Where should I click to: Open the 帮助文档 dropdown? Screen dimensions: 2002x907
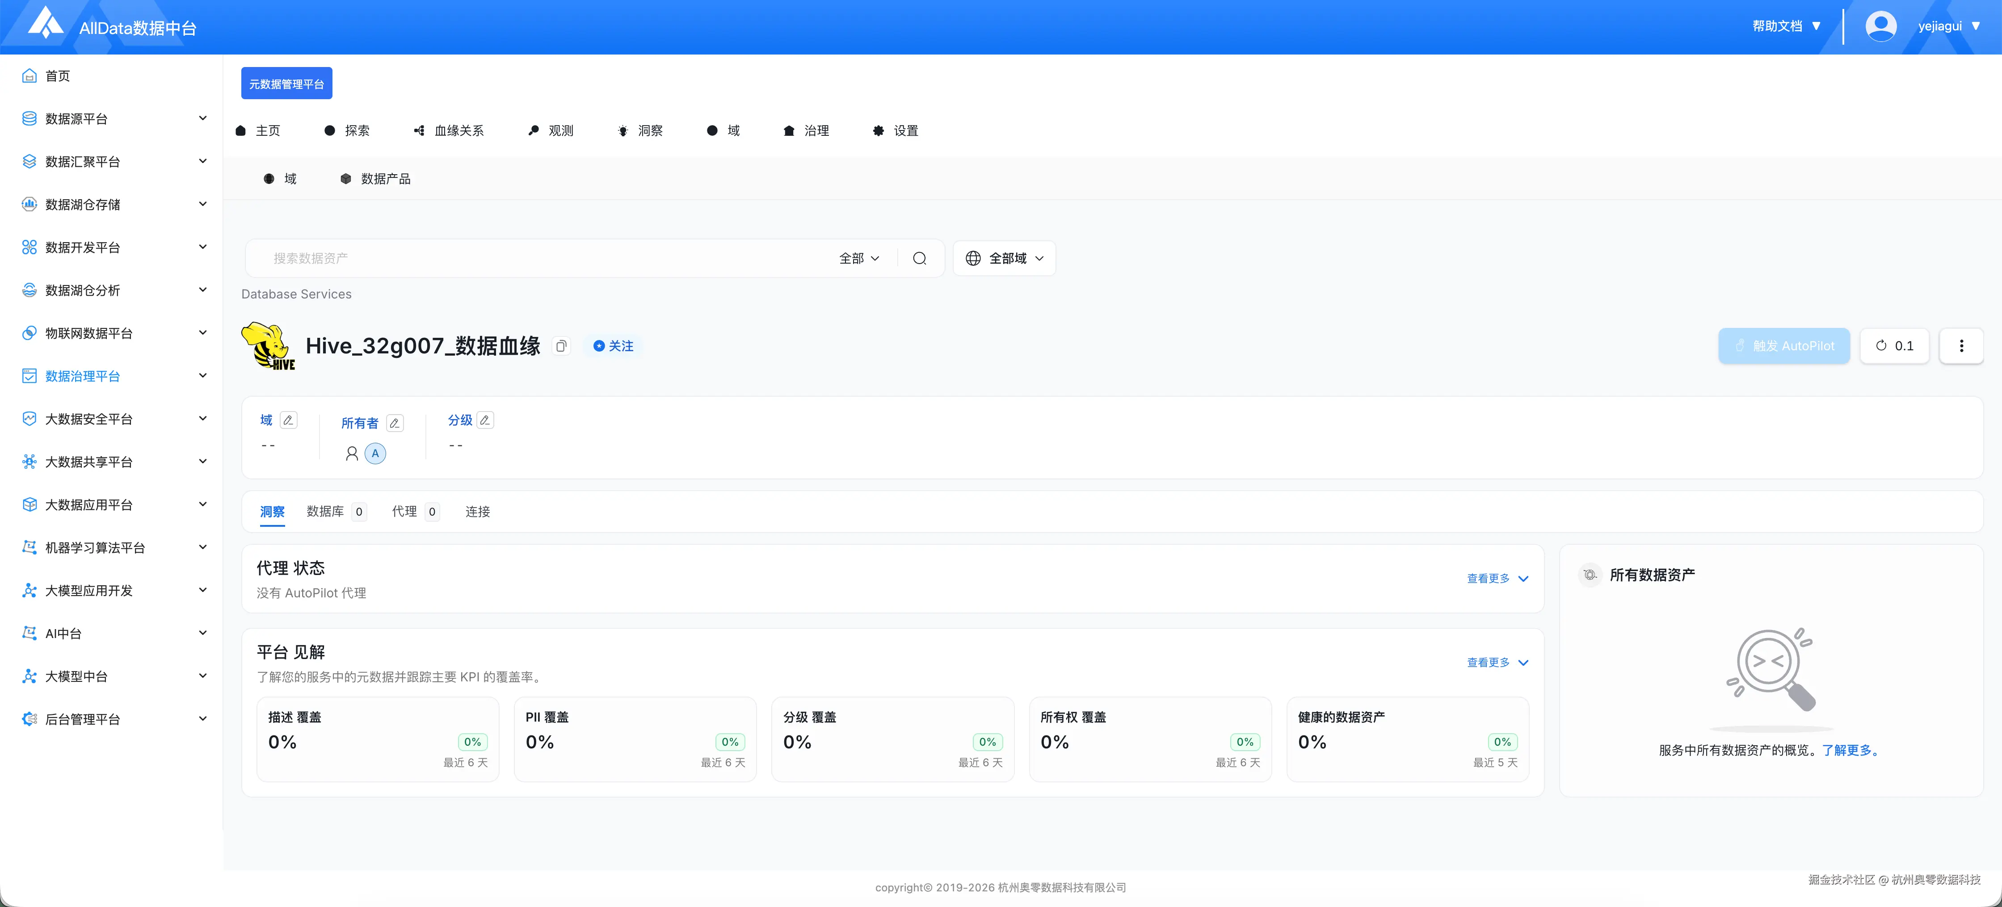1787,26
